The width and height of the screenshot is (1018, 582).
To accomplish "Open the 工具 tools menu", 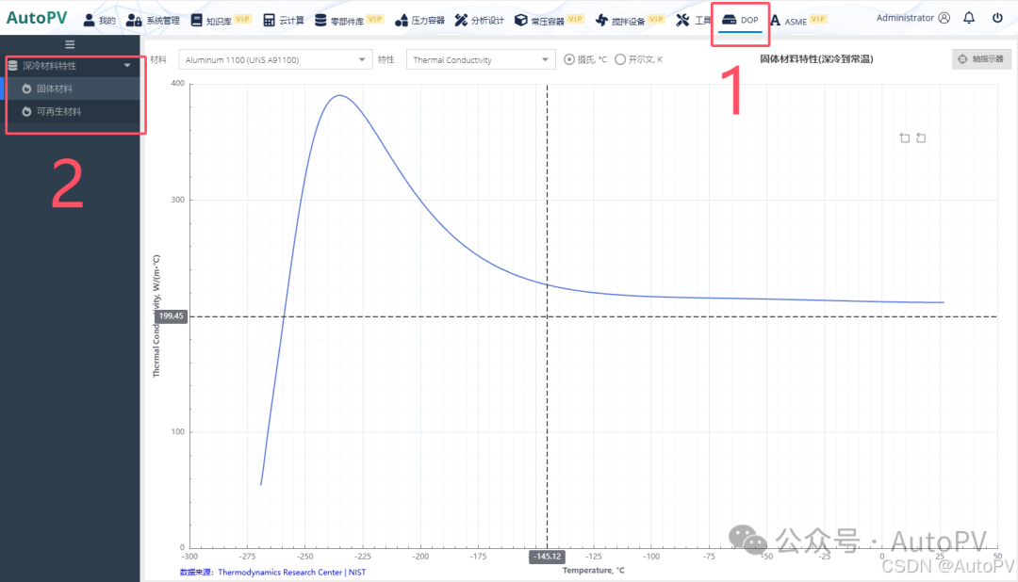I will pyautogui.click(x=694, y=20).
